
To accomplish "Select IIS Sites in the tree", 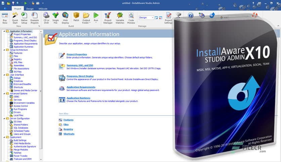I will [17, 122].
